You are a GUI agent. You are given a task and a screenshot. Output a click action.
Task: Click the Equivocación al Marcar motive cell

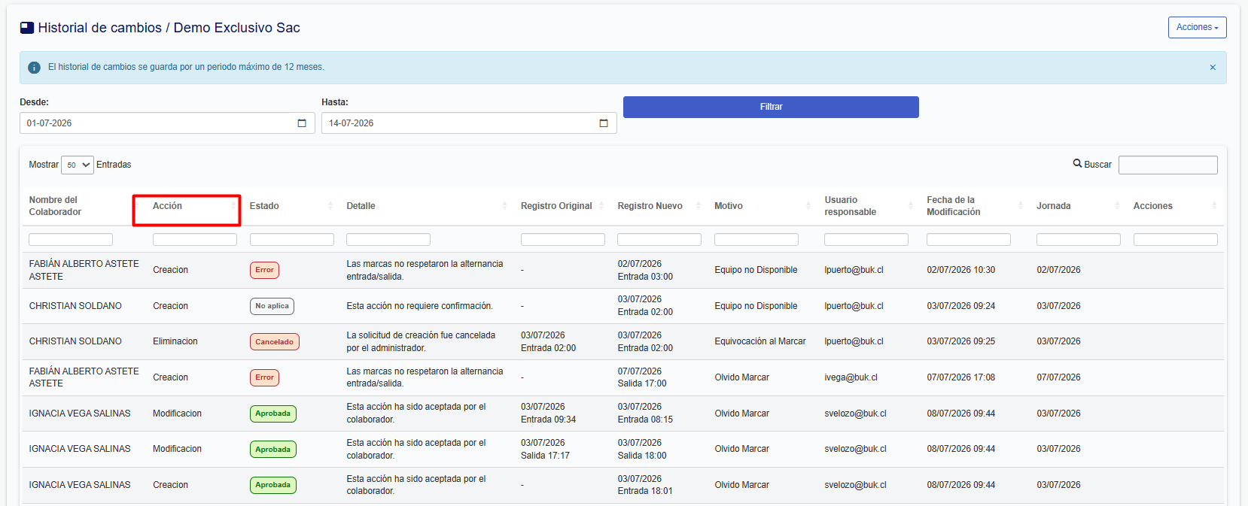(x=760, y=341)
